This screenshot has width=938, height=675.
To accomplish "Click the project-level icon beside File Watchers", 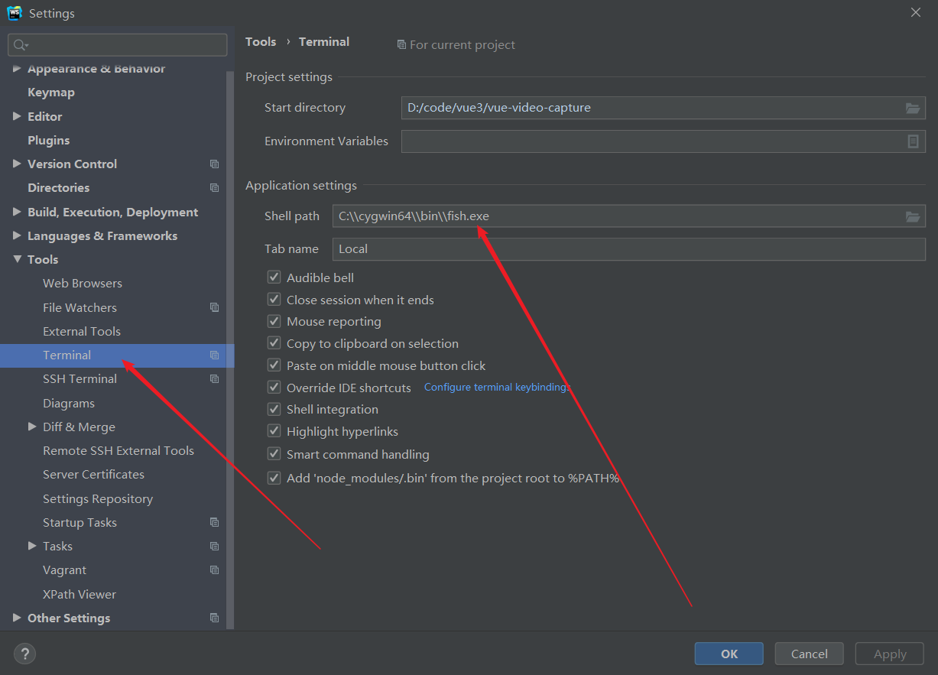I will 214,308.
